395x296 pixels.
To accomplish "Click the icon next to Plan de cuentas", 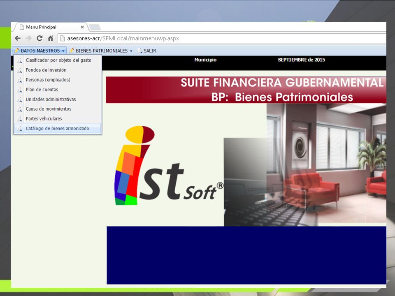I will (x=20, y=90).
